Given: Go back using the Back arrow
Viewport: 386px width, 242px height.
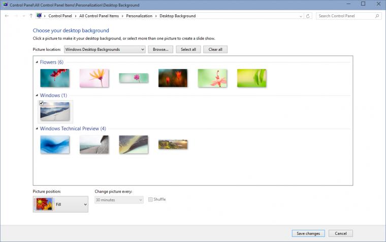Looking at the screenshot, I should click(7, 16).
